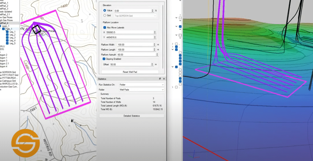Image resolution: width=313 pixels, height=161 pixels.
Task: Click the Total Lateral Length value 61675.16
Action: (x=157, y=106)
